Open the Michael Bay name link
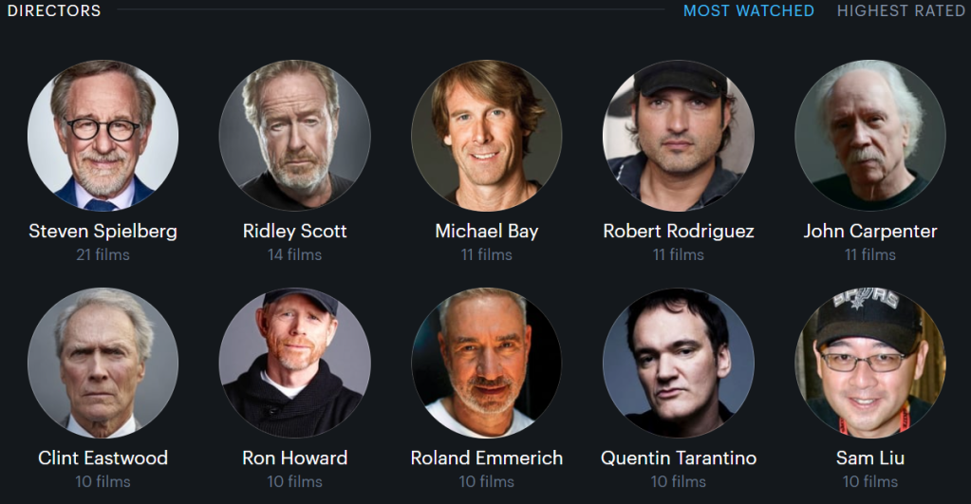This screenshot has height=504, width=971. [487, 231]
